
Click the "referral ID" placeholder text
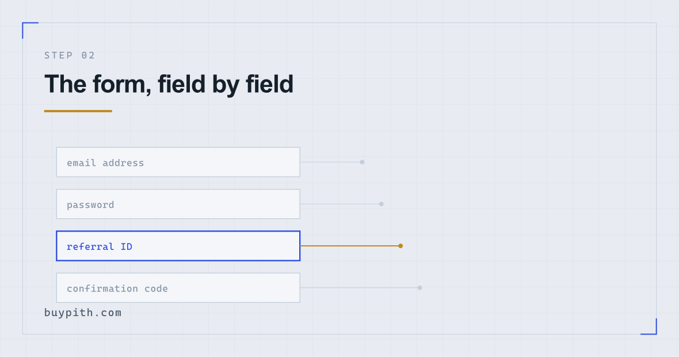(99, 246)
